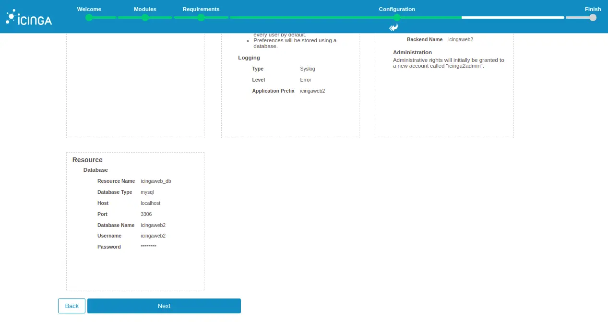Go to the Requirements wizard step
Viewport: 608px width, 322px height.
pos(201,9)
